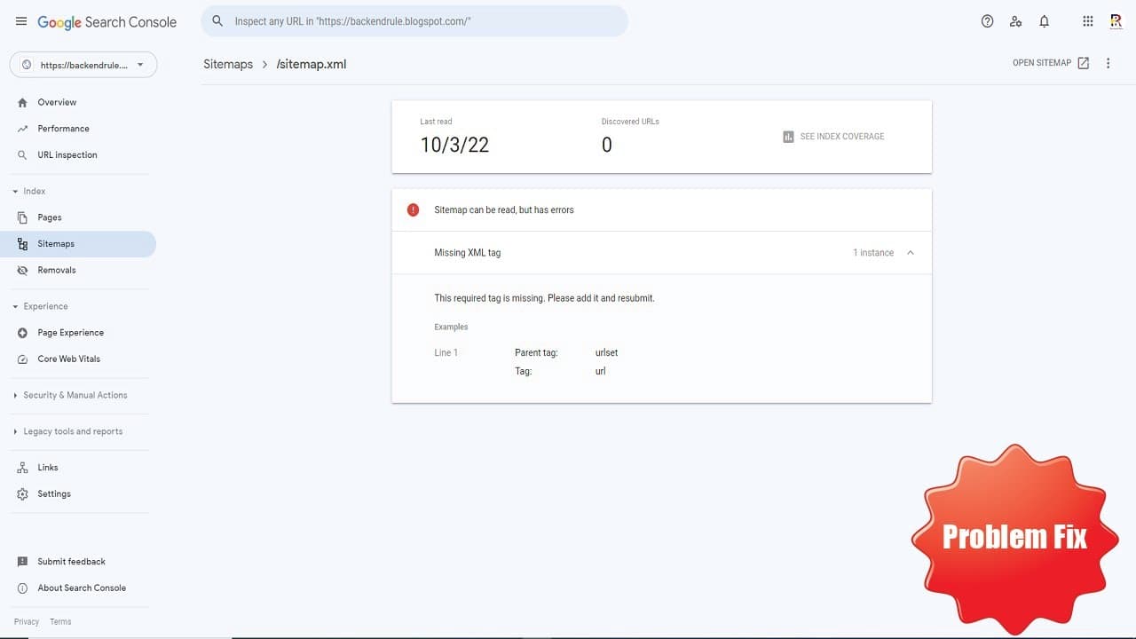Click the search magnifier icon

click(217, 21)
